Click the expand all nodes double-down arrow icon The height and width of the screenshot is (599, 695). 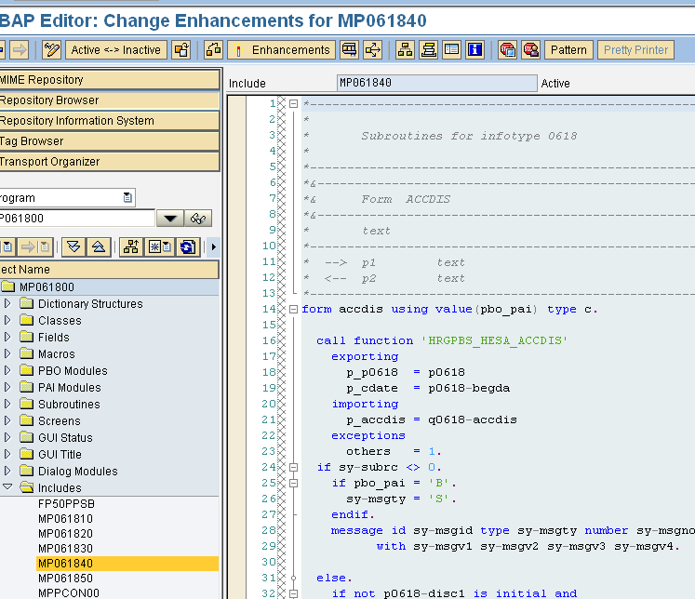74,246
